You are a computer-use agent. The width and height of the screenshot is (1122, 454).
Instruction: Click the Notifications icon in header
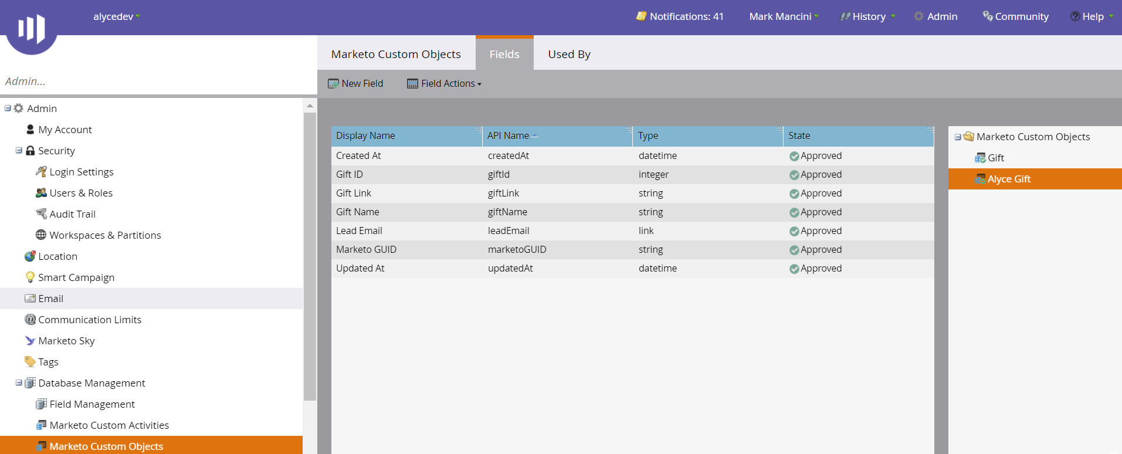(641, 16)
